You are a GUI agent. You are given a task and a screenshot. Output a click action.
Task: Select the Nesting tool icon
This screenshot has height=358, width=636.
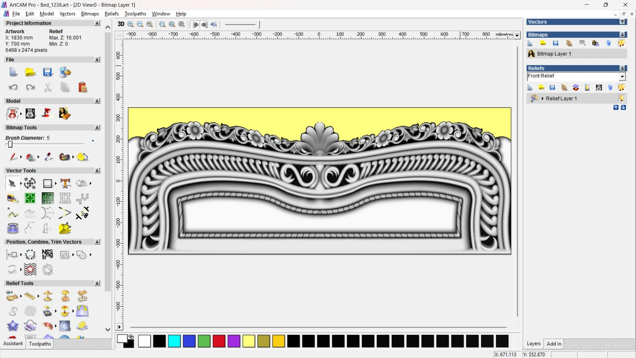(47, 255)
